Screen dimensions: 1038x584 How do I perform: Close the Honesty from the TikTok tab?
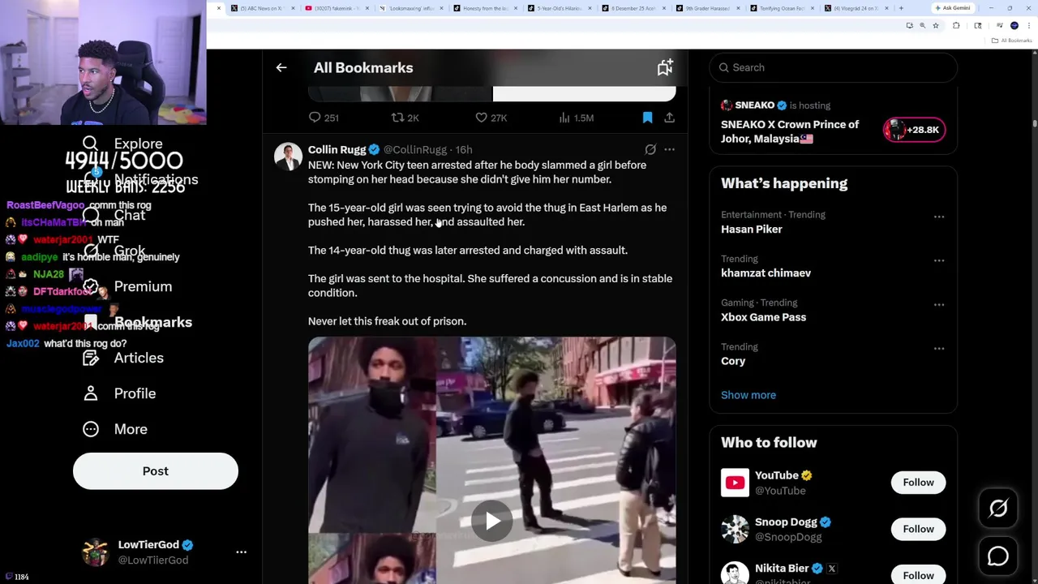point(516,8)
